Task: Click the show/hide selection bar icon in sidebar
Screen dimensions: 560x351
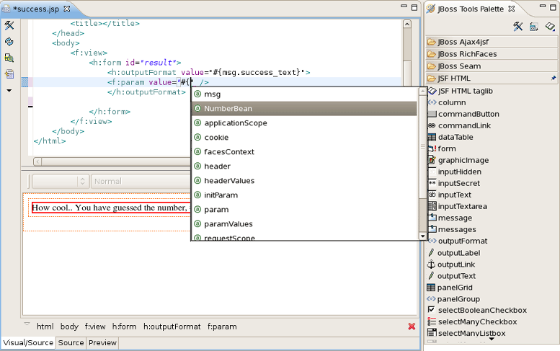Action: click(x=9, y=74)
